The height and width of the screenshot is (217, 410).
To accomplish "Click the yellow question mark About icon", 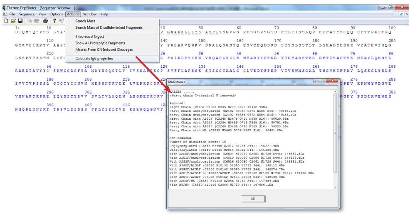I will click(54, 21).
